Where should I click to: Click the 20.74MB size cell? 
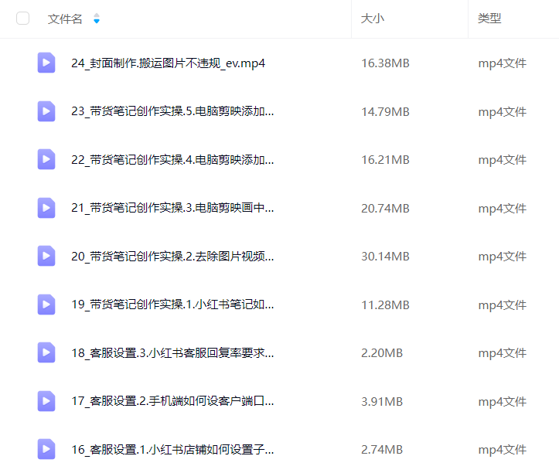pos(385,208)
